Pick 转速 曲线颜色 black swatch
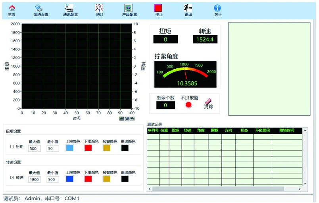 (125, 179)
